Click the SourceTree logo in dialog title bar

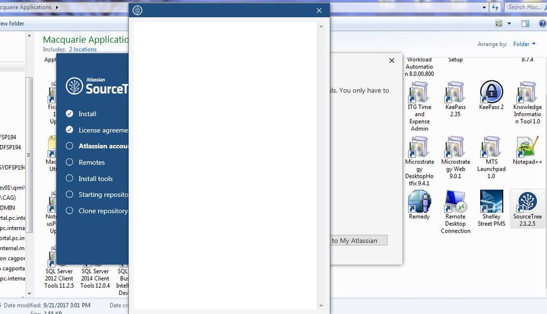coord(137,10)
